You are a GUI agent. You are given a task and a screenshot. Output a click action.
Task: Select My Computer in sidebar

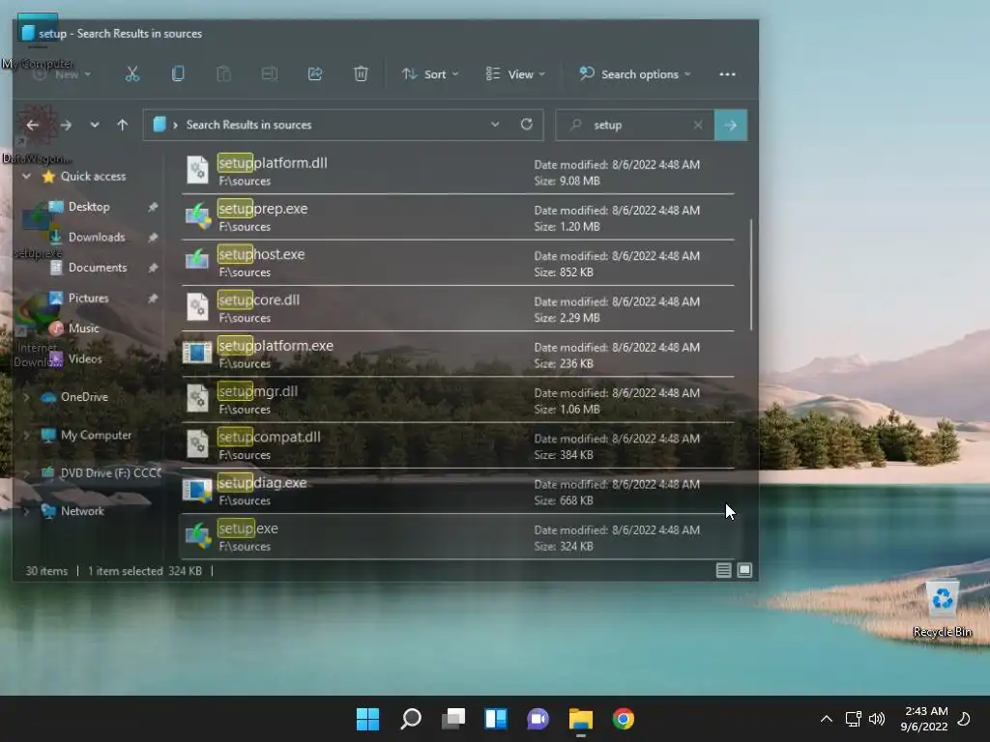(96, 435)
